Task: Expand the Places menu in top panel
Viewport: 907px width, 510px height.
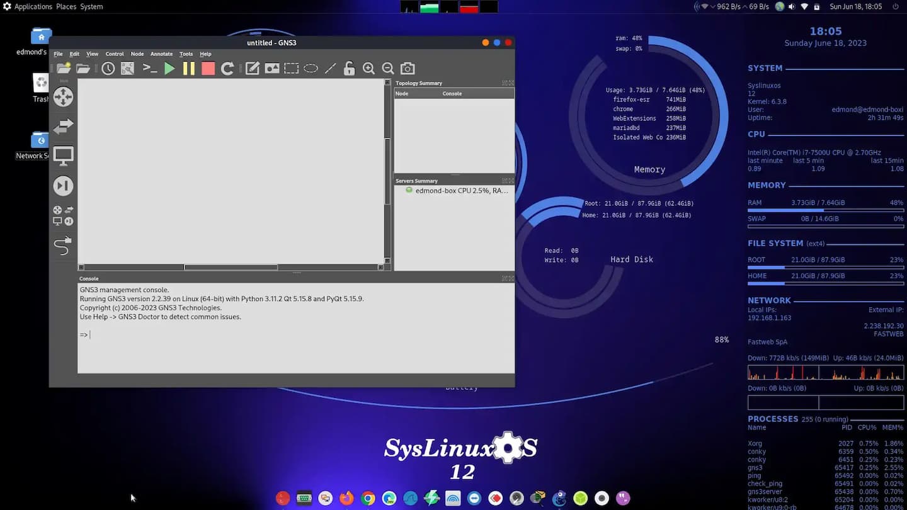Action: click(x=66, y=6)
